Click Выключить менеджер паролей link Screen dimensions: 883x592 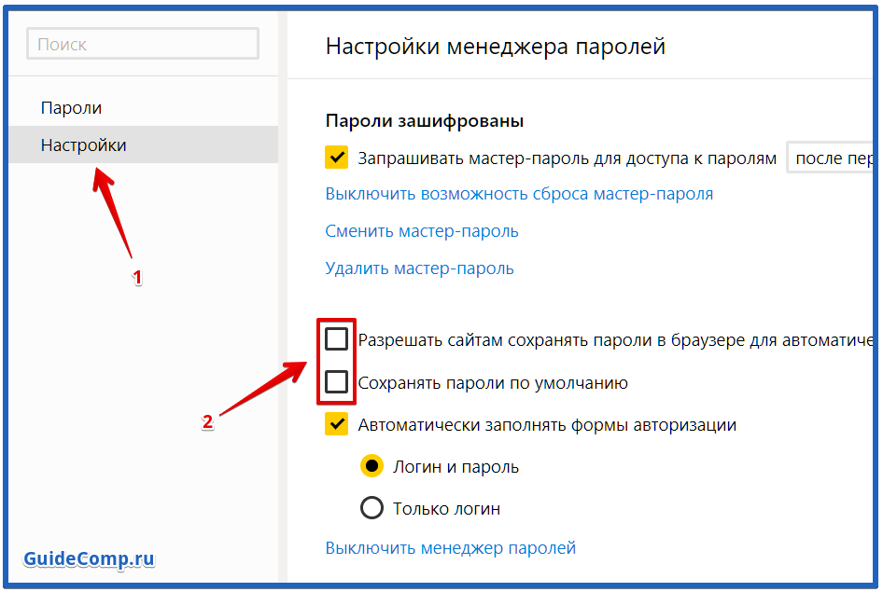(x=451, y=547)
